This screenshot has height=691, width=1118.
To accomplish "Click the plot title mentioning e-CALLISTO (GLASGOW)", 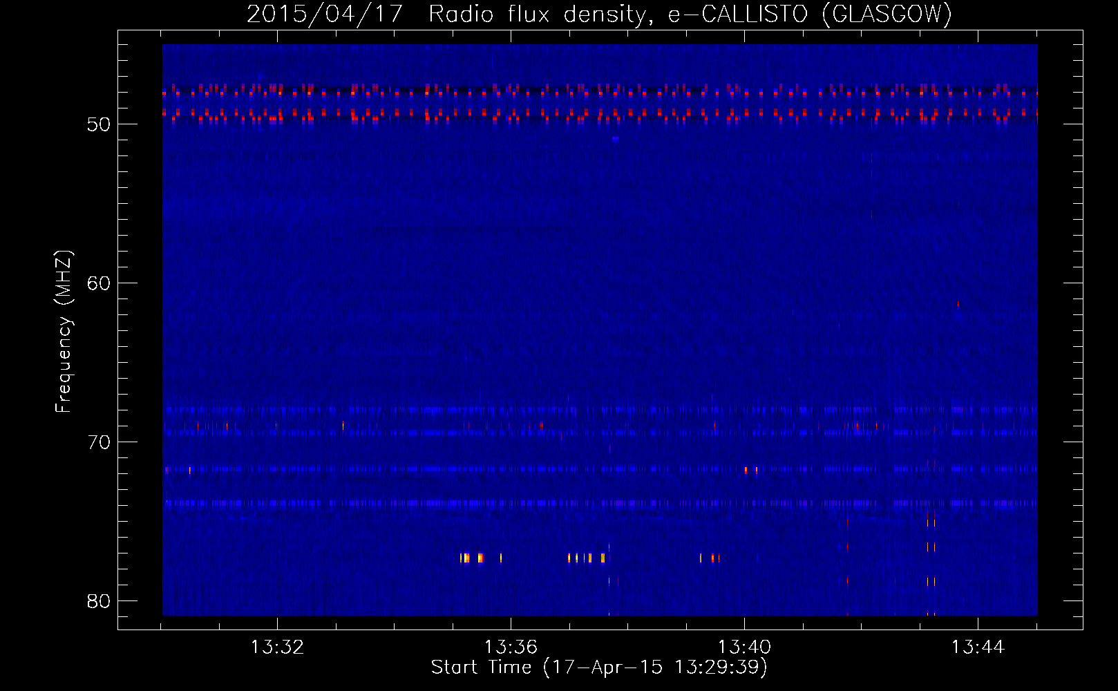I will click(x=599, y=14).
